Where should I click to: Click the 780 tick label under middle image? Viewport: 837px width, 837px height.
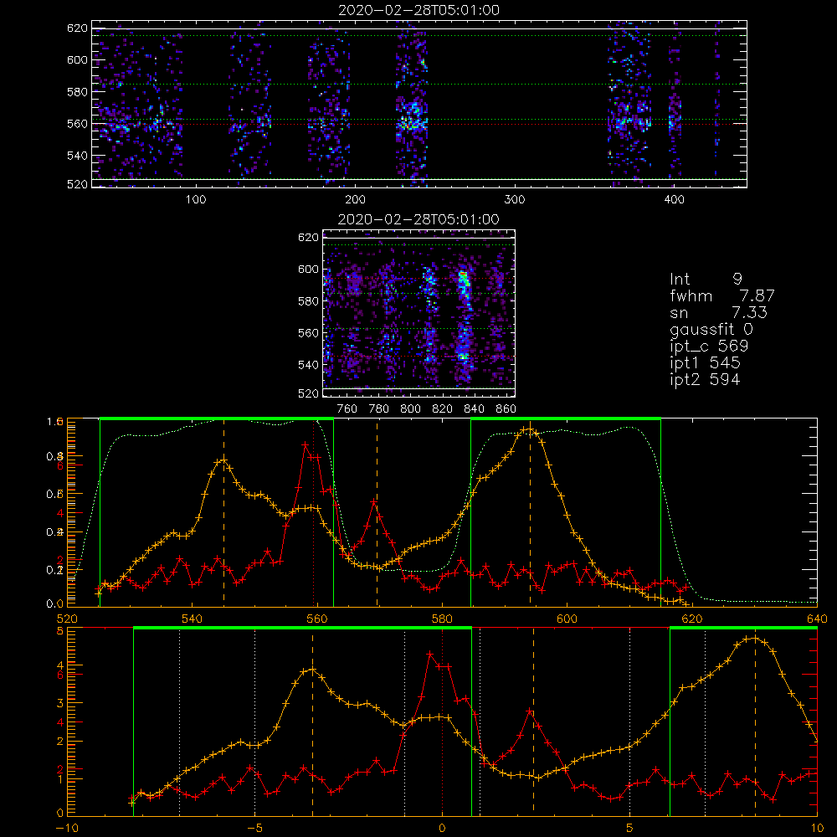379,409
